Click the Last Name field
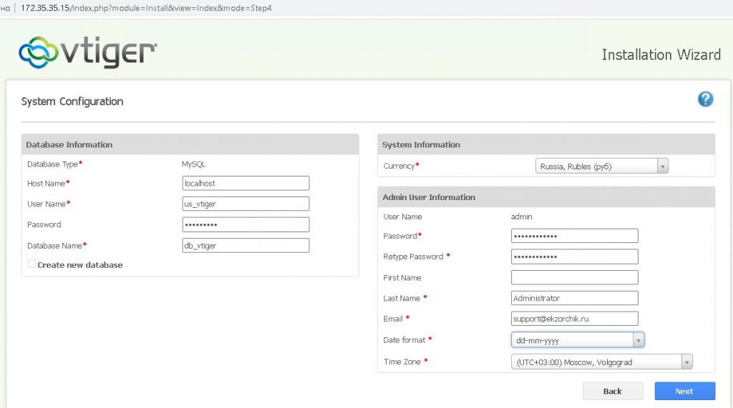The height and width of the screenshot is (408, 733). tap(574, 298)
